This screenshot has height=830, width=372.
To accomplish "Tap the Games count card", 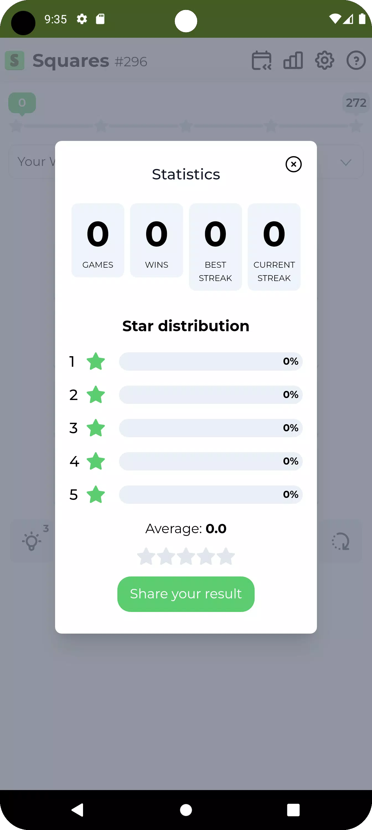I will (x=98, y=240).
